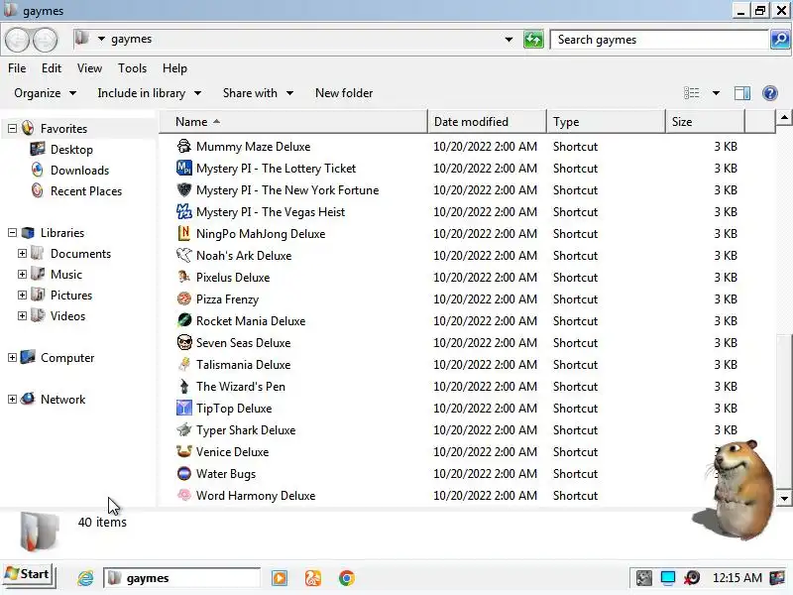Open the Help menu

pyautogui.click(x=174, y=68)
